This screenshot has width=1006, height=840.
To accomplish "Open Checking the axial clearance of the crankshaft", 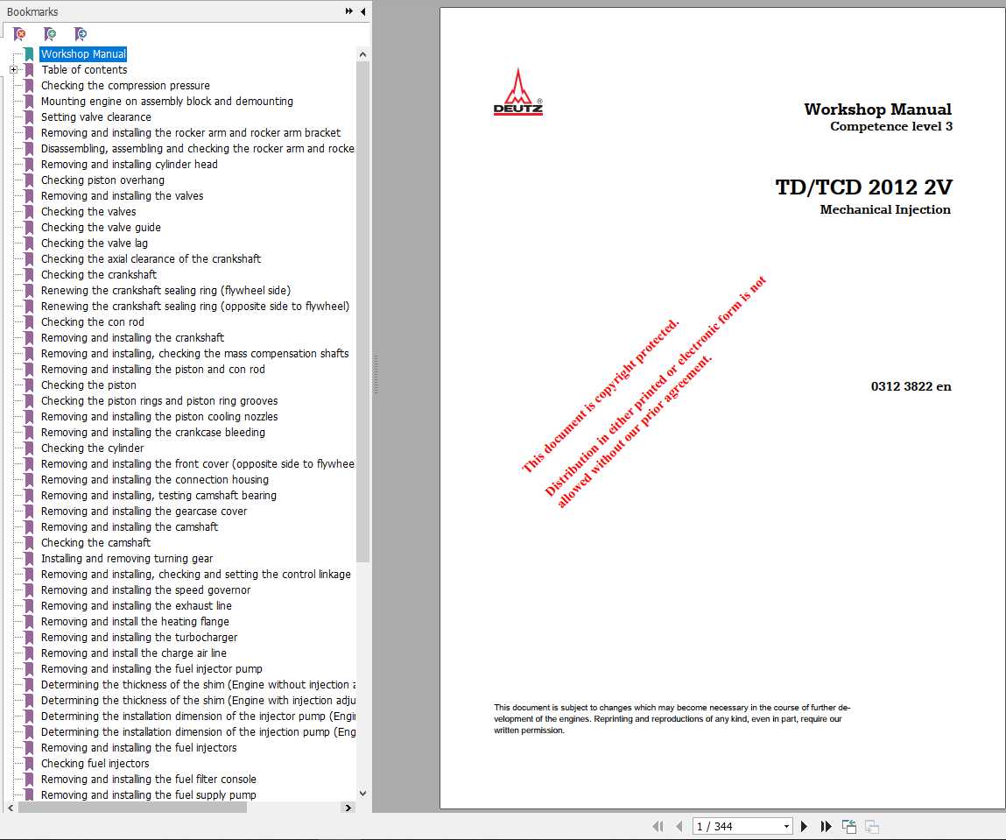I will (x=151, y=258).
